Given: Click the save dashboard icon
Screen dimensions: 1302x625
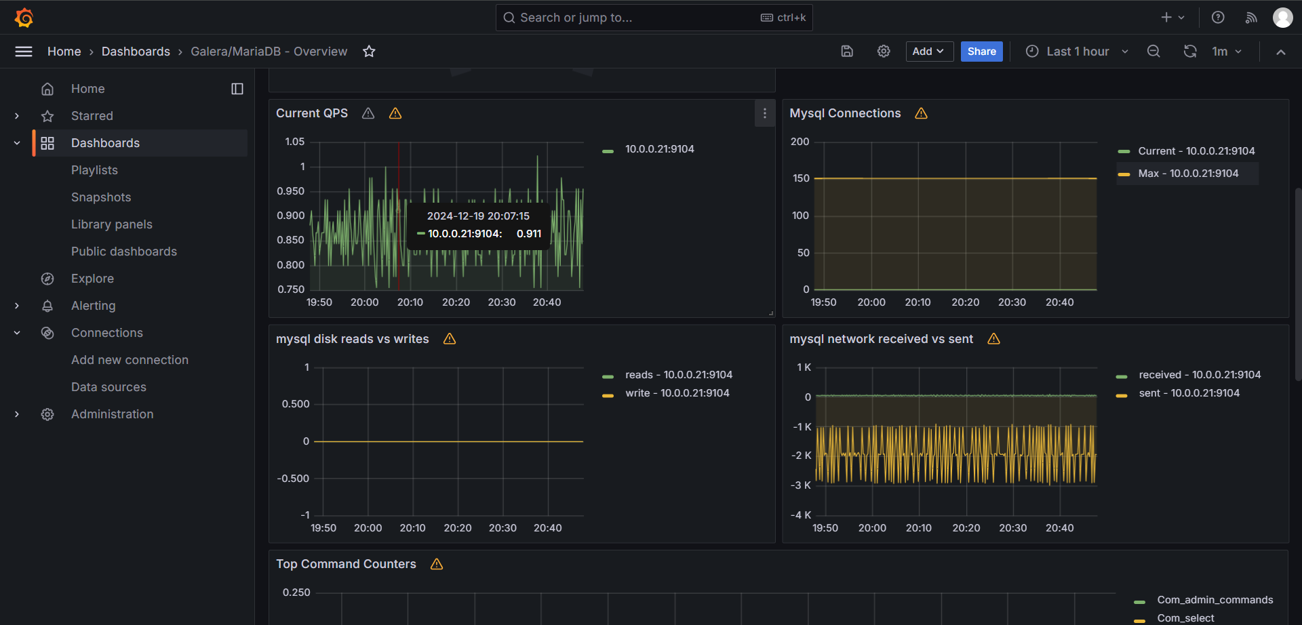Looking at the screenshot, I should click(x=847, y=52).
